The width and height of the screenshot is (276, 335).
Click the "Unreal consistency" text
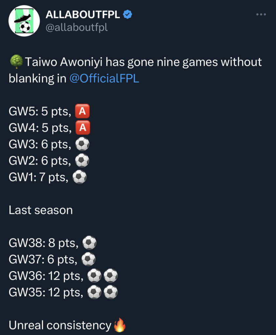[x=60, y=326]
